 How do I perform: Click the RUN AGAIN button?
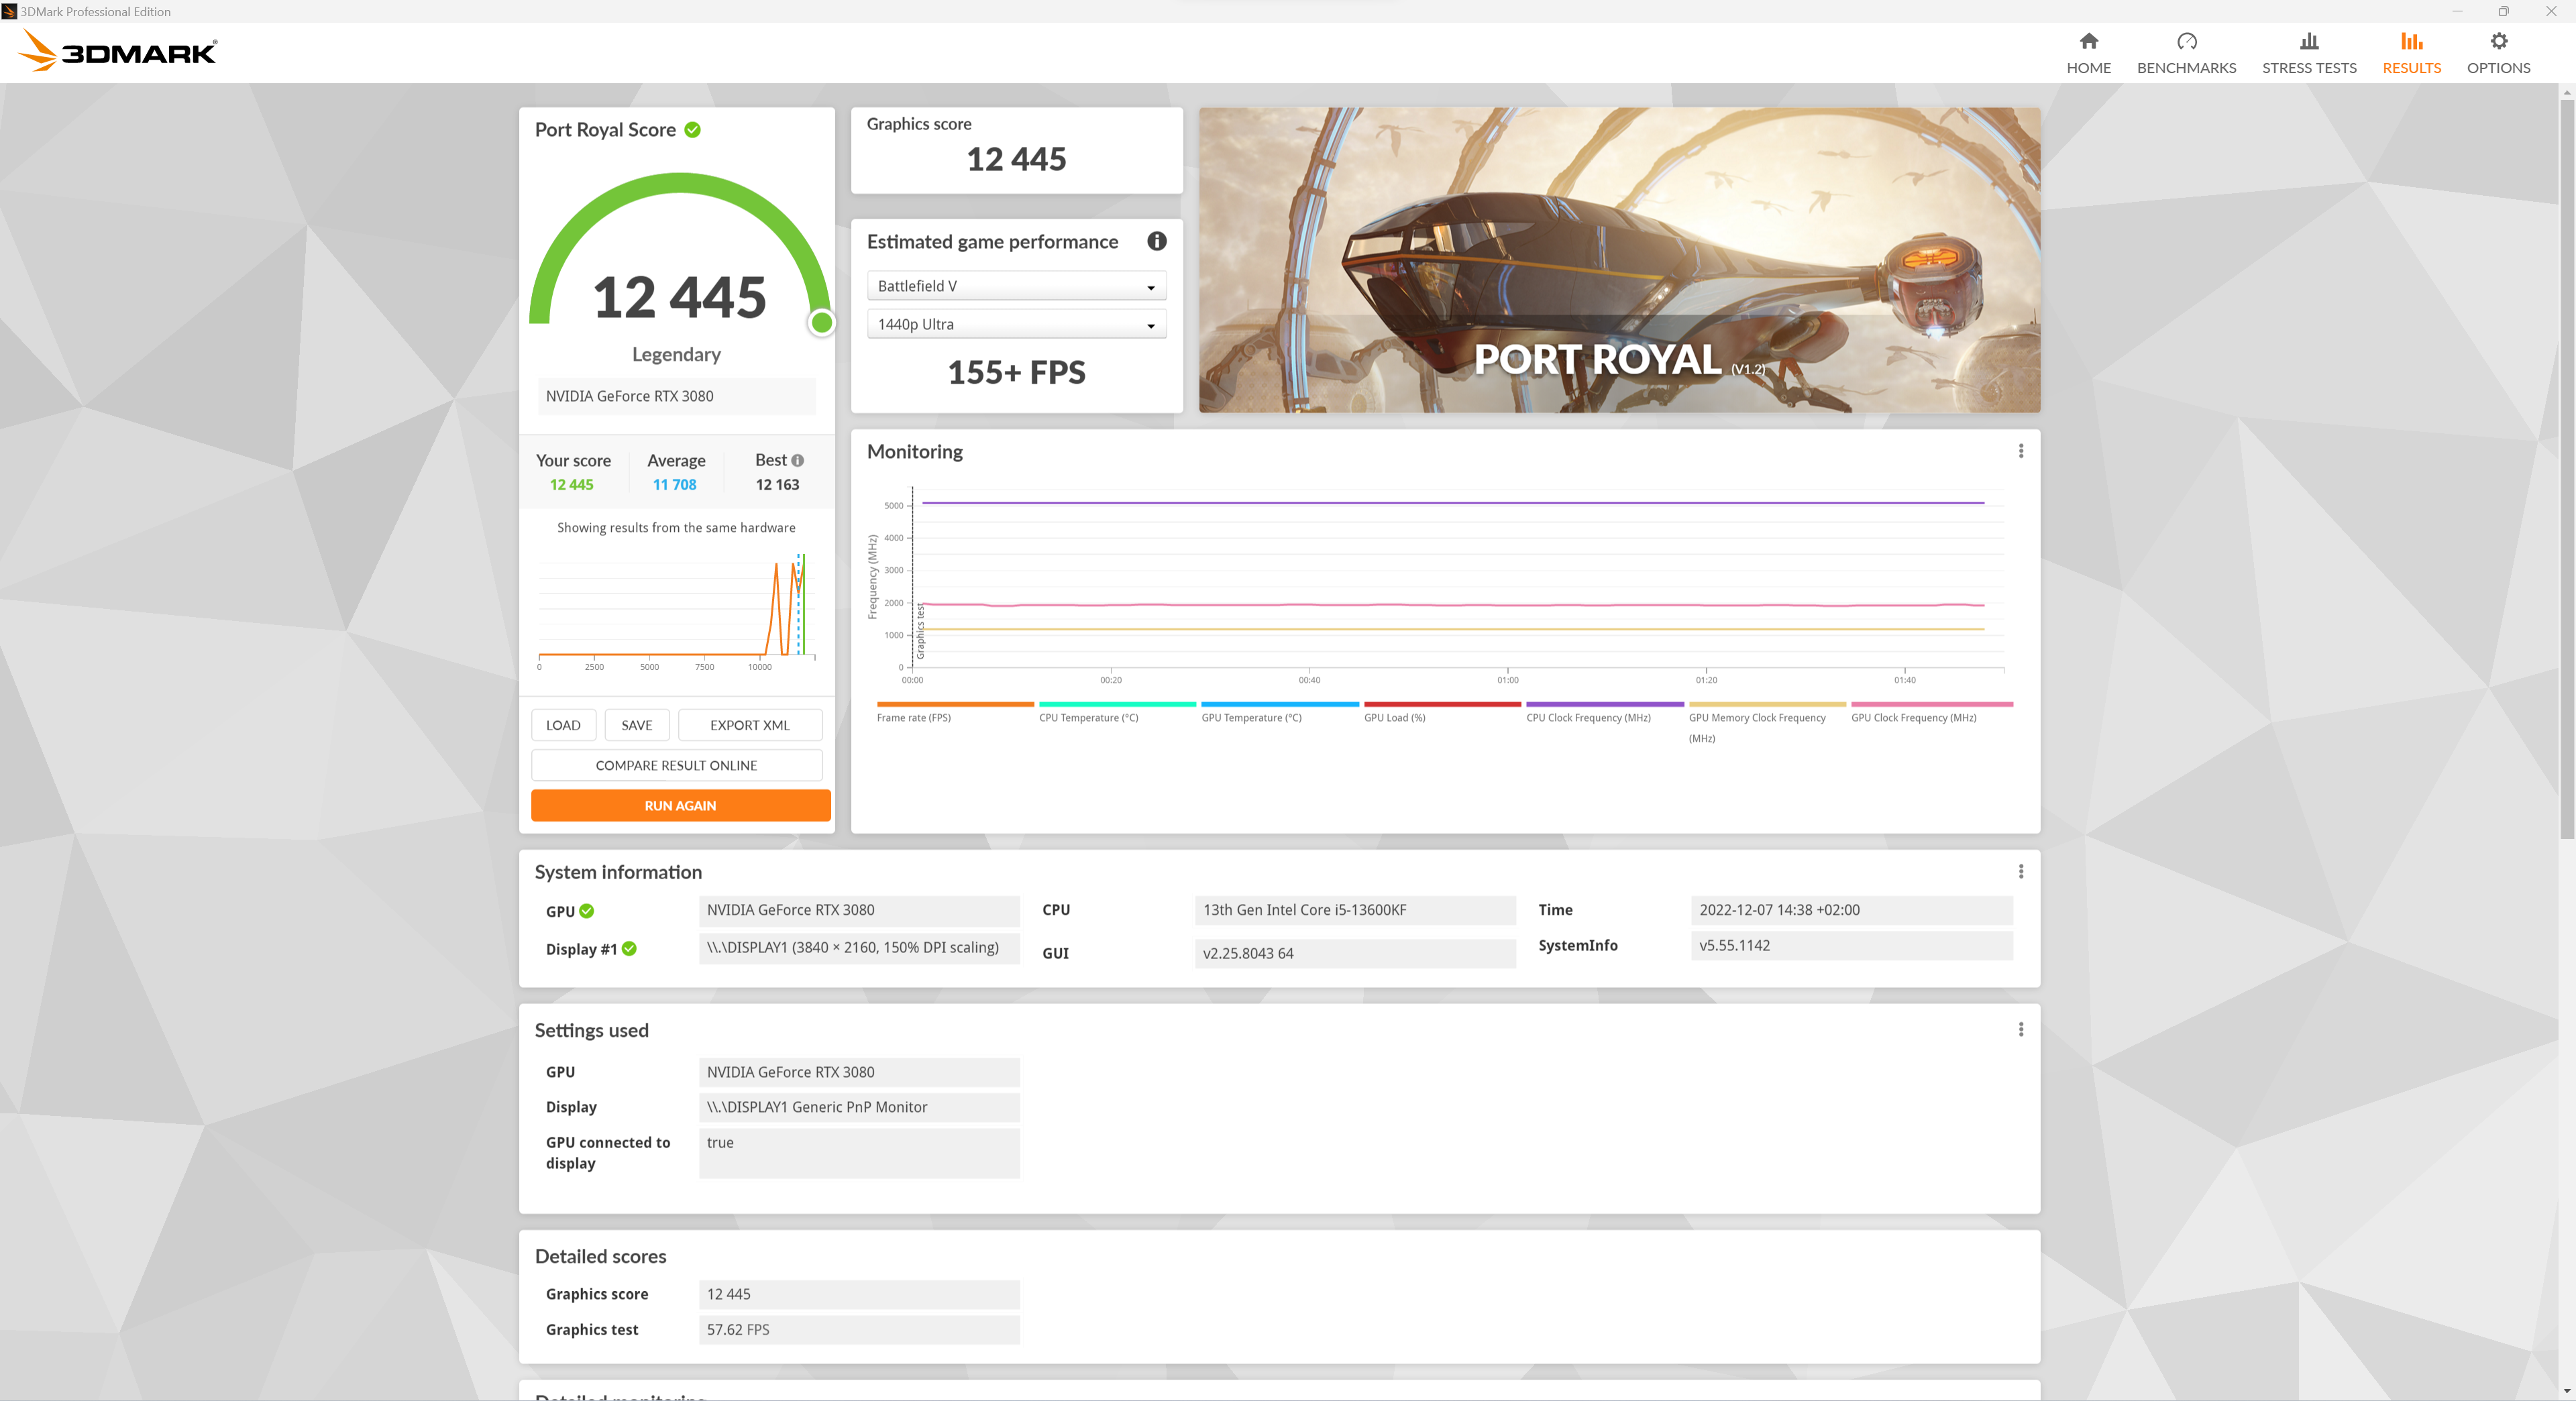click(x=678, y=805)
